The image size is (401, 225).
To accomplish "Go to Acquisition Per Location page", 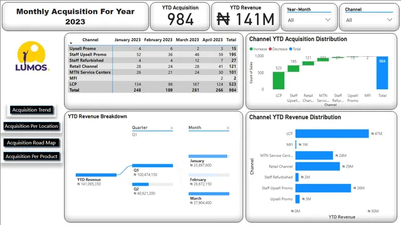I will click(x=31, y=126).
